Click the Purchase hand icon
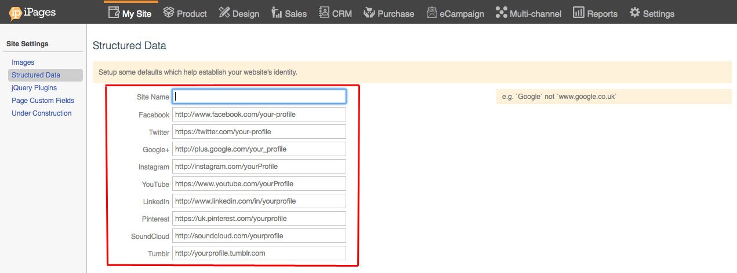Screen dimensions: 737x273 (369, 12)
